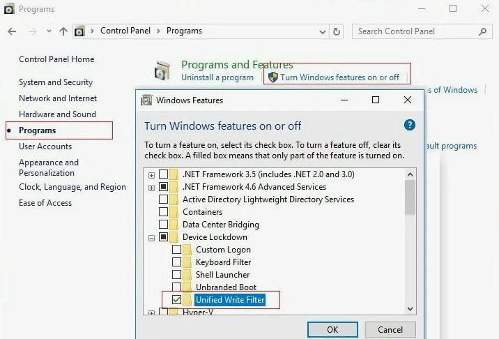The image size is (499, 339).
Task: Check Data Center Bridging feature box
Action: tap(163, 225)
